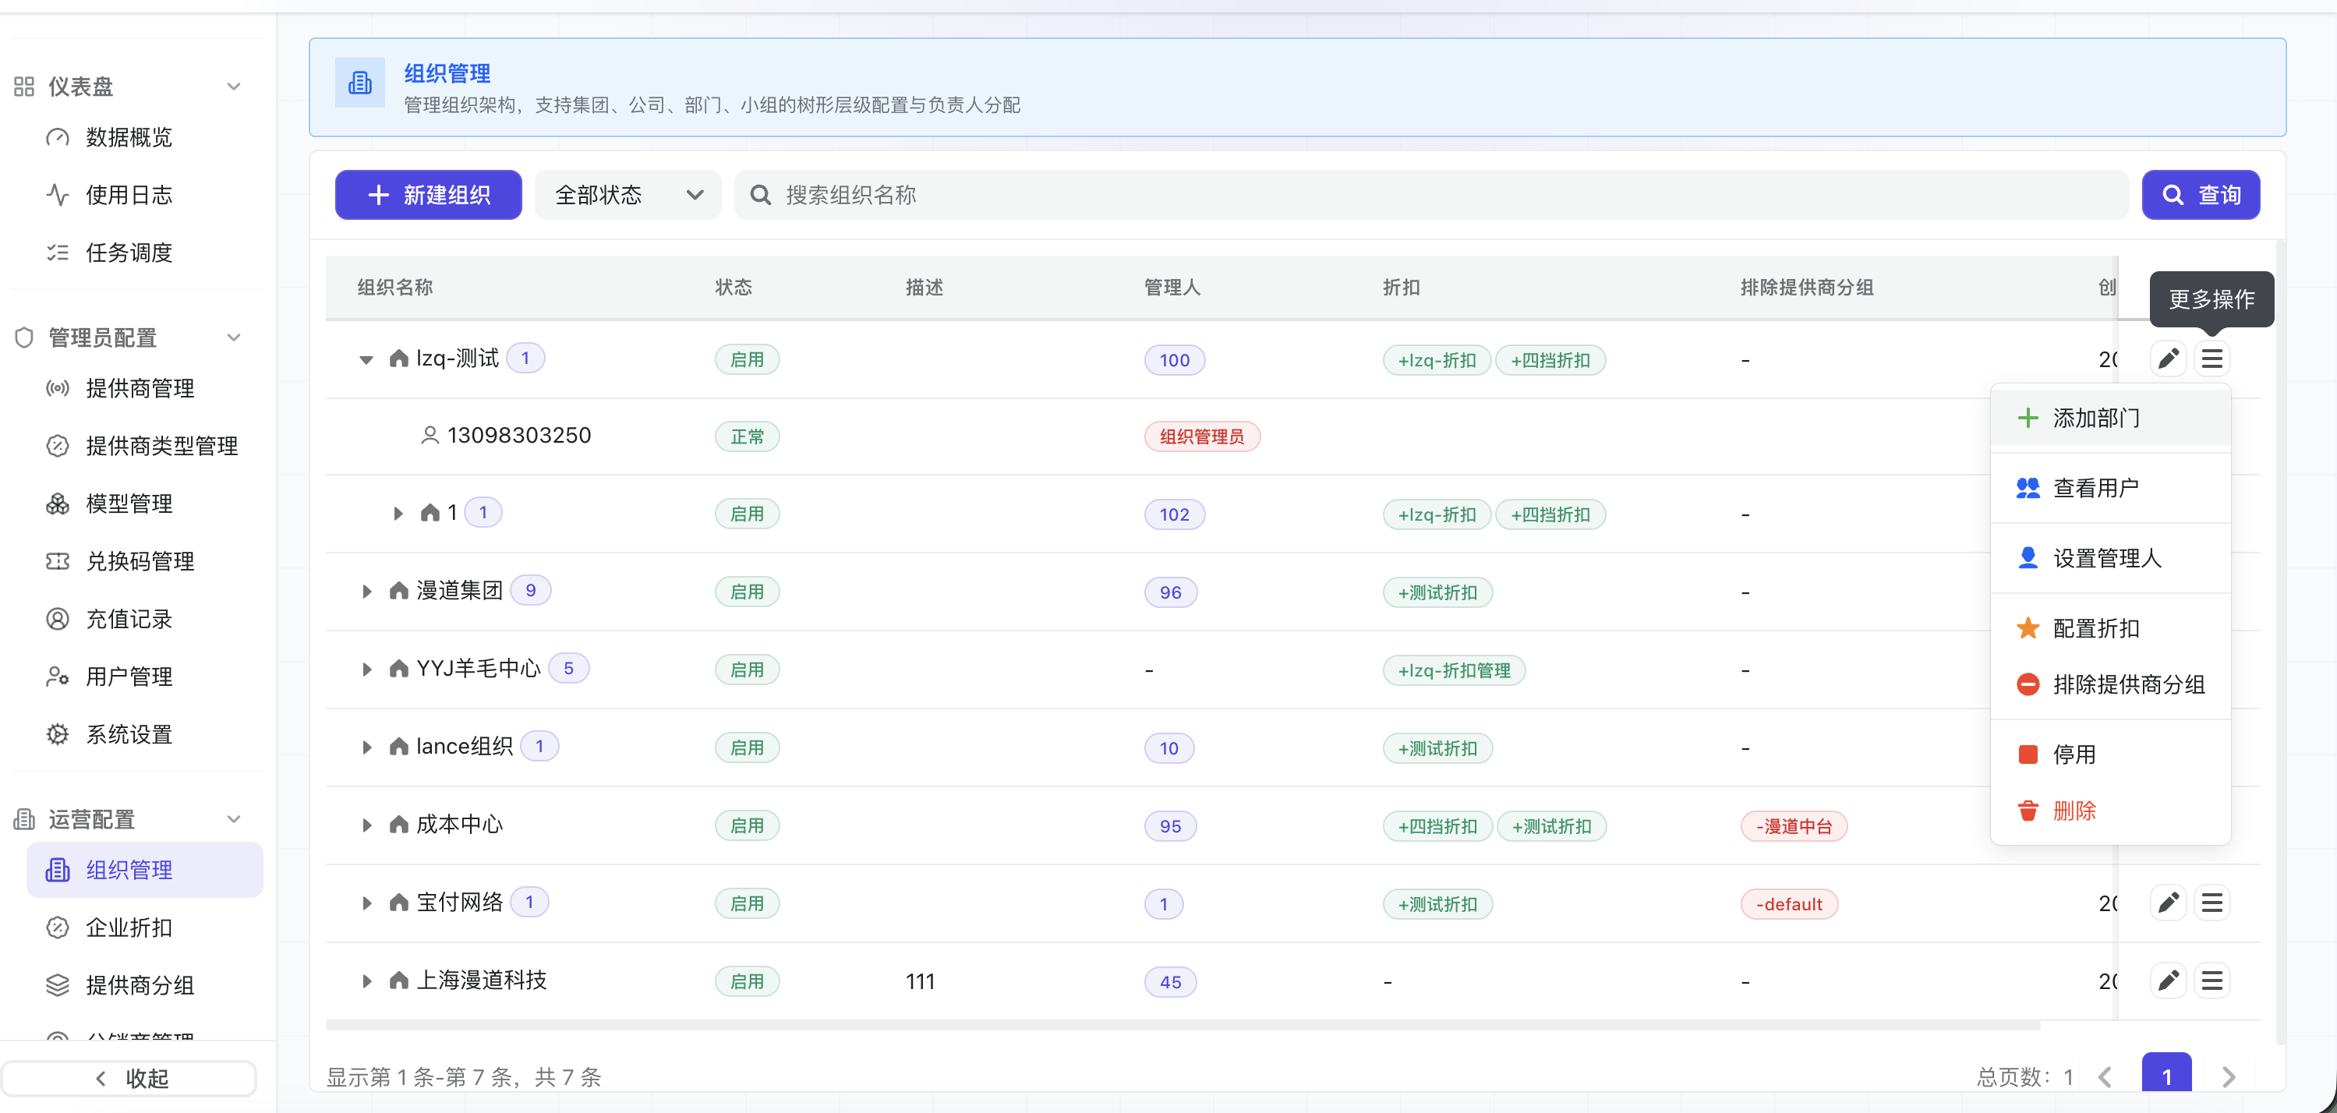Click the 组织管理员 red tag
This screenshot has height=1113, width=2337.
pyautogui.click(x=1202, y=436)
